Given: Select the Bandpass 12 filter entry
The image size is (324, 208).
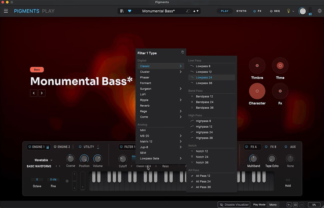Looking at the screenshot, I should (212, 96).
